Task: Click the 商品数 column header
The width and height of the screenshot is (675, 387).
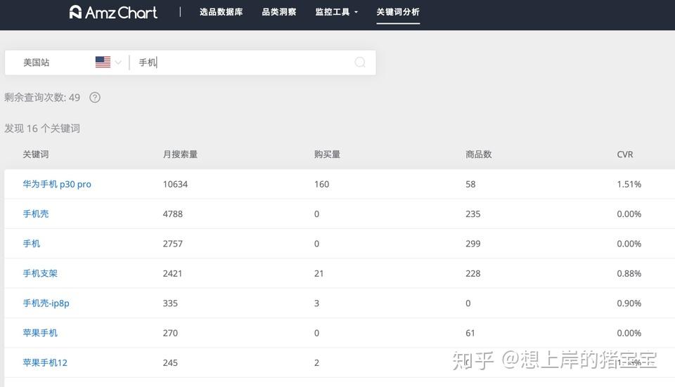Action: point(478,155)
